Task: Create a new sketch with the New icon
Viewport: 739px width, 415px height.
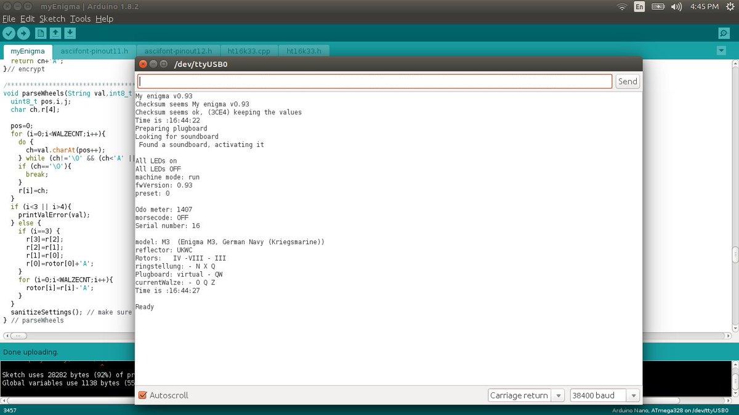Action: click(41, 33)
